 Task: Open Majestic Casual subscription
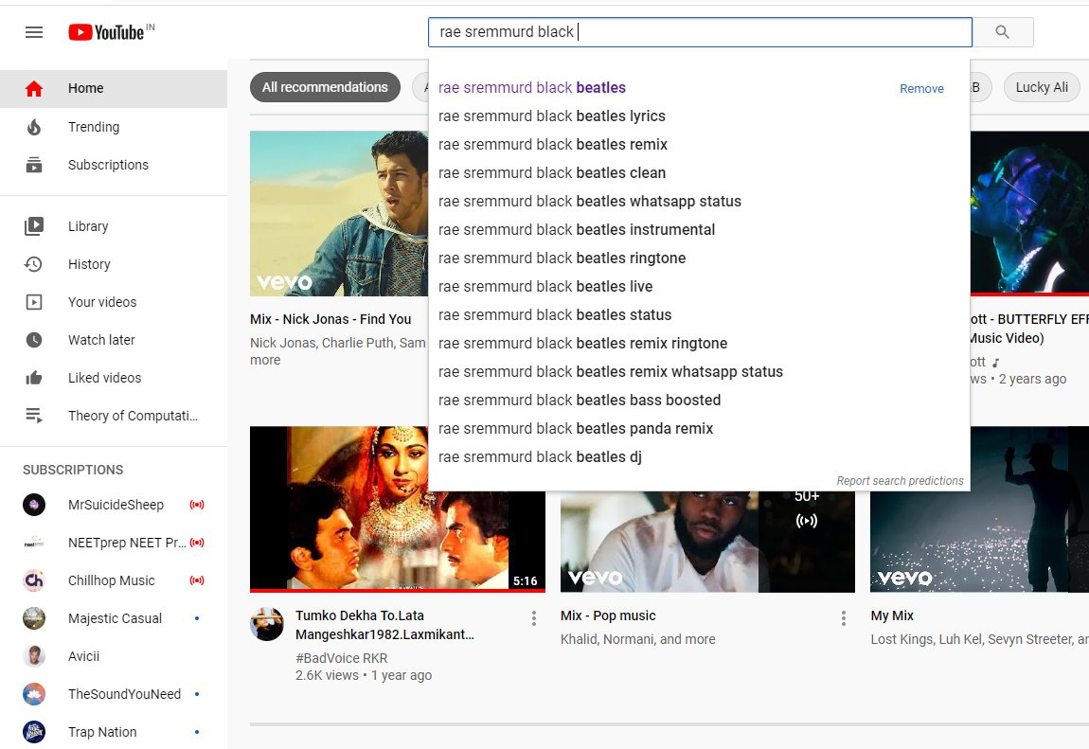[114, 618]
